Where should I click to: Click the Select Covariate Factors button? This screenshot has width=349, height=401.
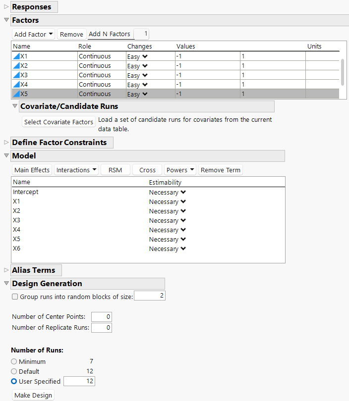[x=58, y=122]
